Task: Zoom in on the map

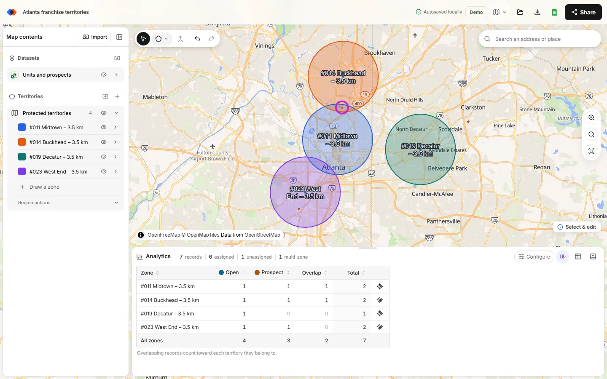Action: tap(591, 117)
